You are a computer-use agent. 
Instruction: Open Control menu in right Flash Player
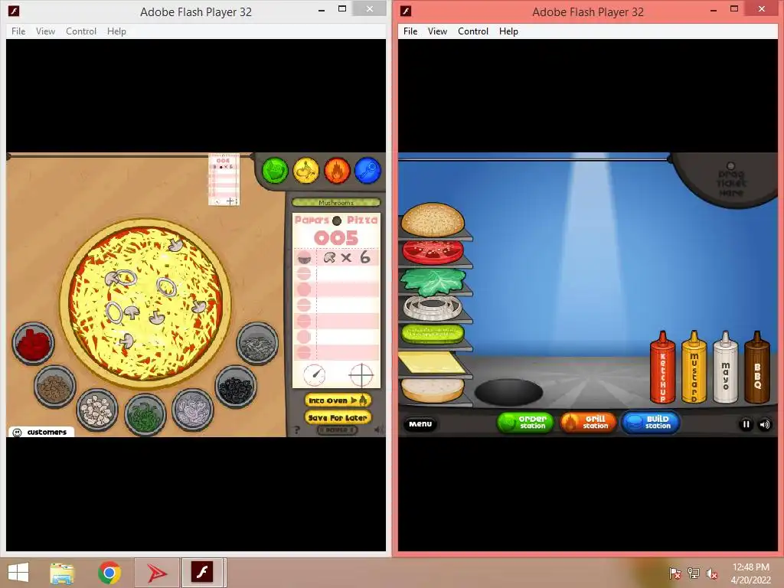[x=473, y=31]
